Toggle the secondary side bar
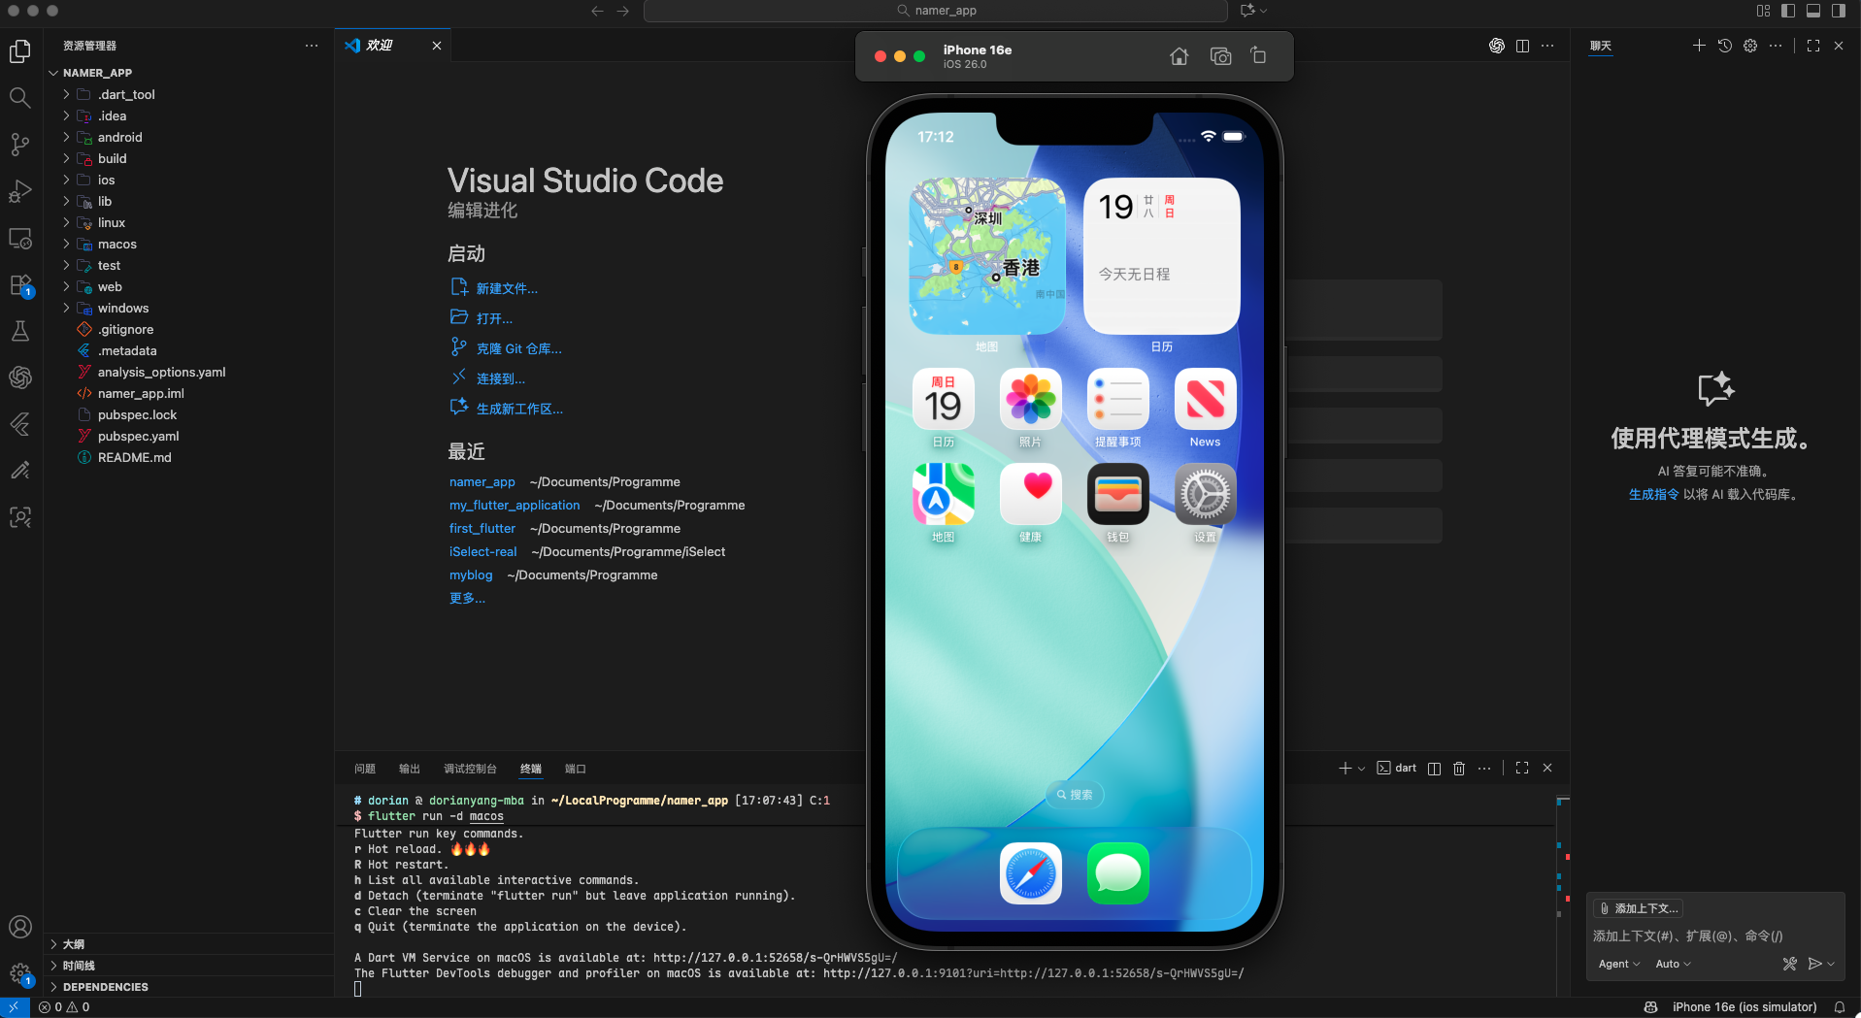The image size is (1861, 1018). [1839, 11]
